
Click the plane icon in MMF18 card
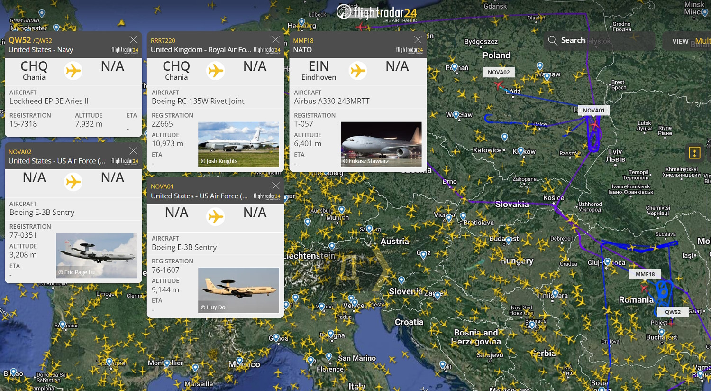(x=358, y=71)
